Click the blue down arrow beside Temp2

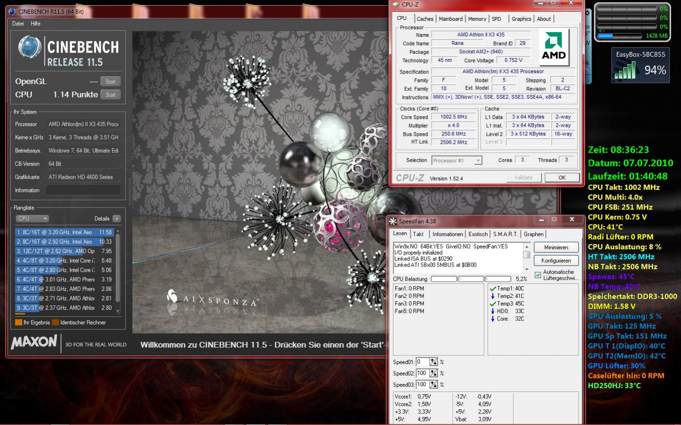pyautogui.click(x=493, y=296)
